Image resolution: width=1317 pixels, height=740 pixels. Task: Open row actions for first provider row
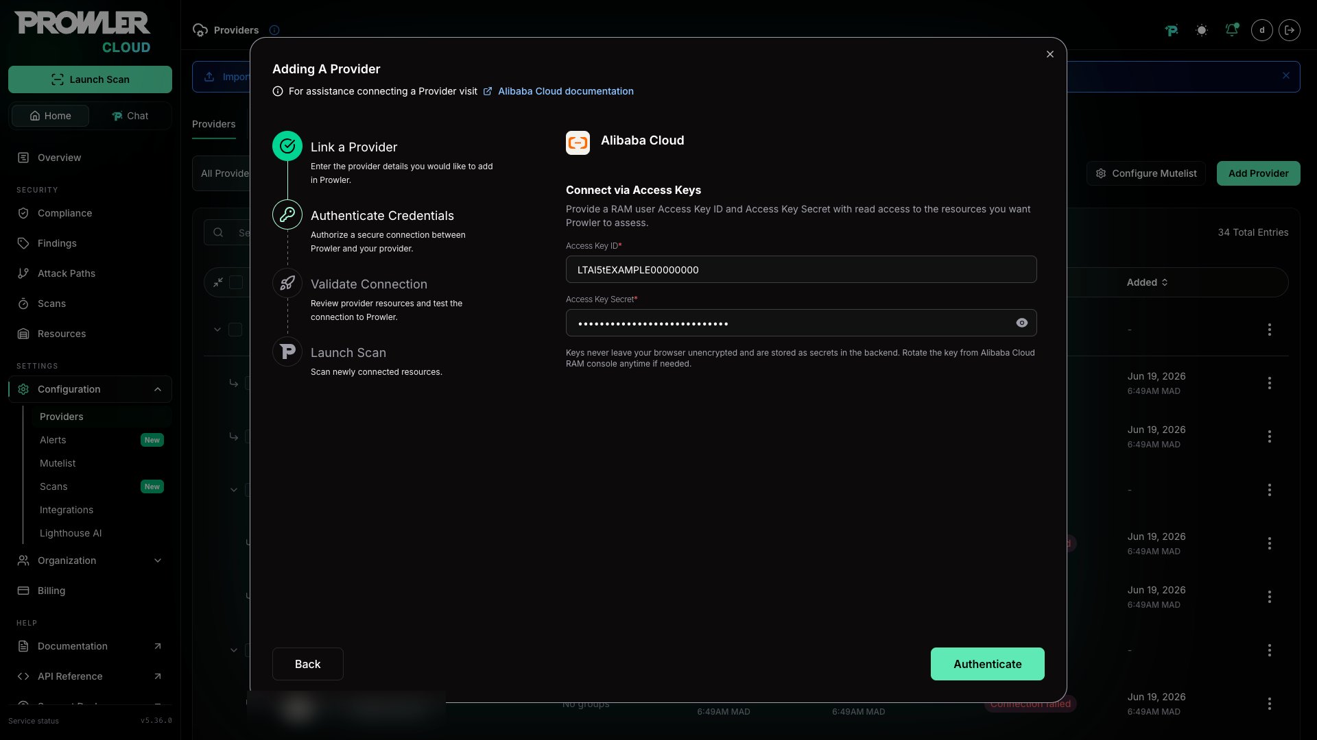pyautogui.click(x=1270, y=330)
